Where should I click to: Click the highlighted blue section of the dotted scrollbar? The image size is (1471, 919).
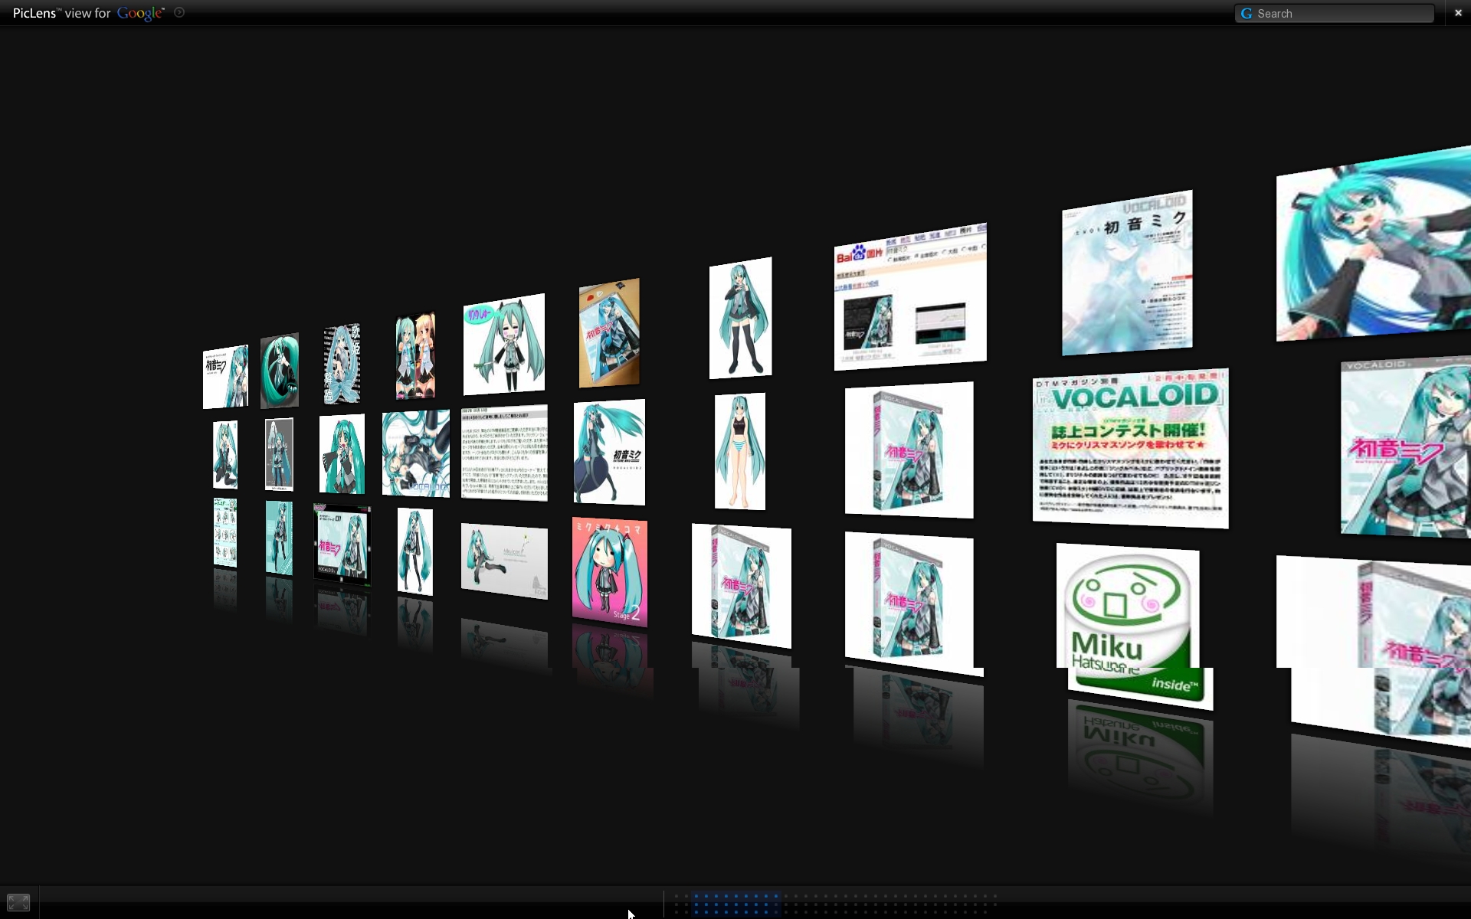point(735,904)
